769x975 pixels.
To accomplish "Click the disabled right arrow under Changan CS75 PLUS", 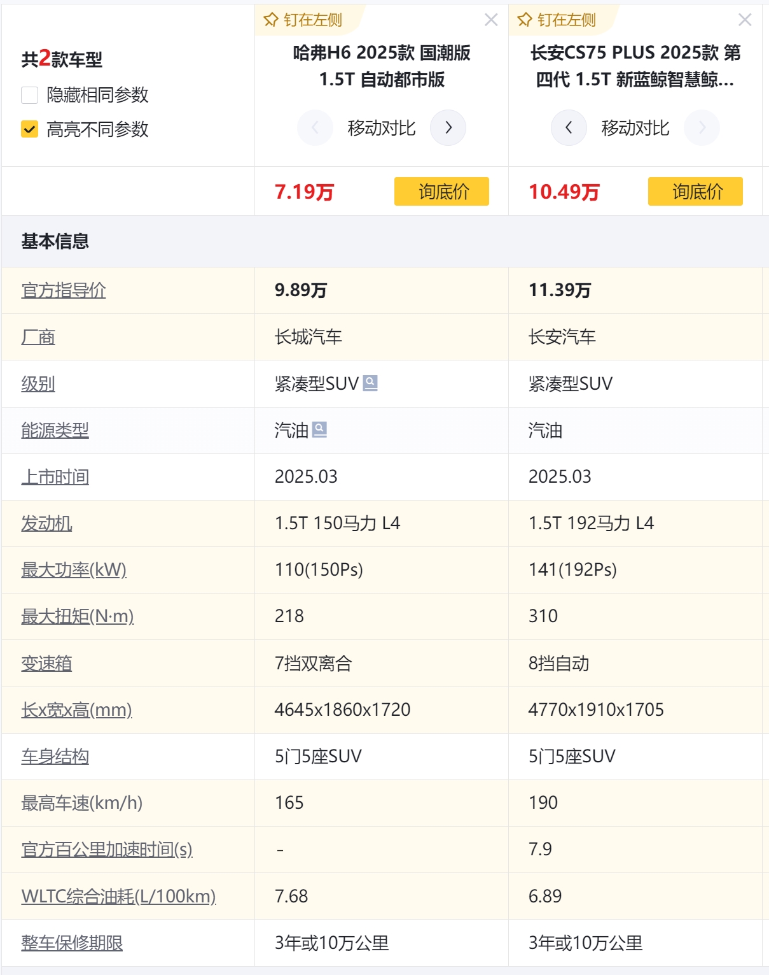I will 702,127.
